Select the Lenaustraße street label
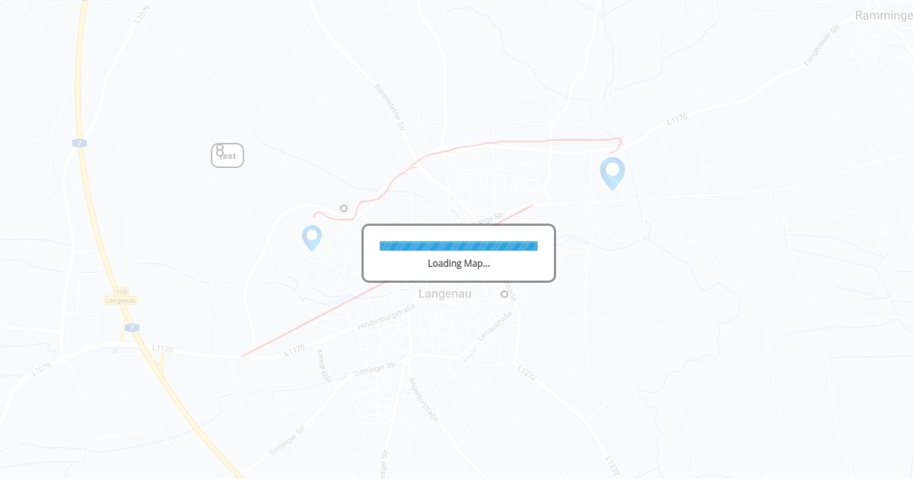This screenshot has height=479, width=913. point(495,325)
